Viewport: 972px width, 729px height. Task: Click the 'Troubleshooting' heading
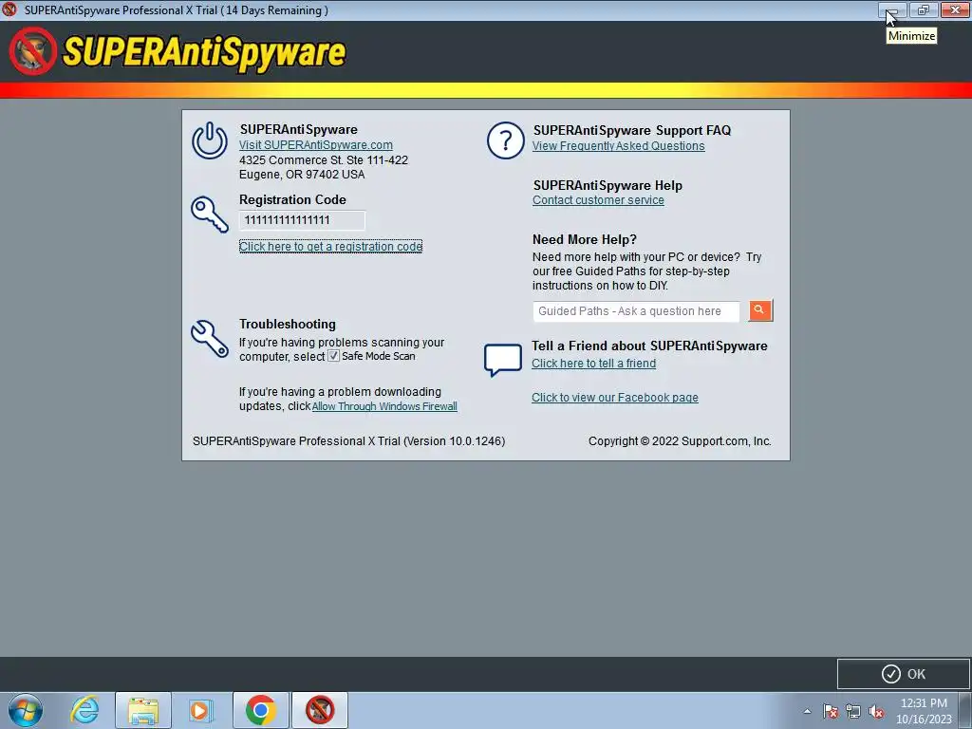point(287,325)
